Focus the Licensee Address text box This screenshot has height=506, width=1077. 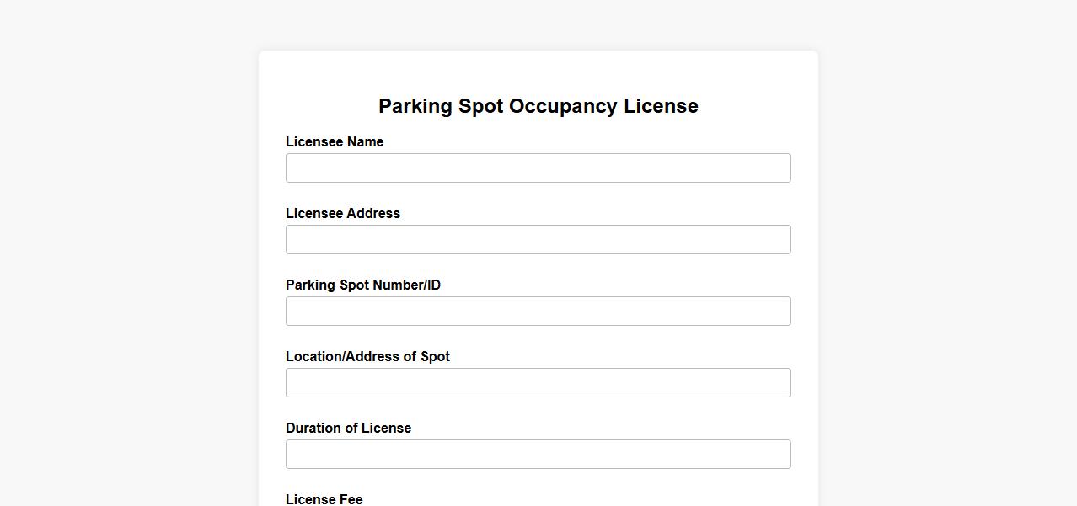[x=538, y=239]
